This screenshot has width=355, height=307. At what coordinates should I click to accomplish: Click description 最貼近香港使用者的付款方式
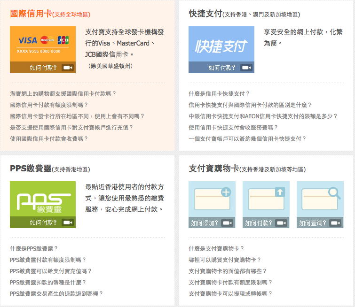125,198
